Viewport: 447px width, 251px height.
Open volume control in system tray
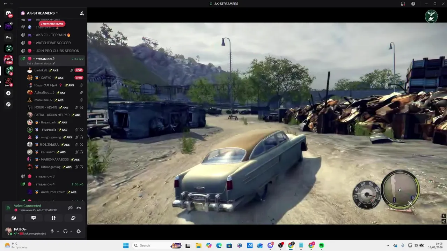[416, 245]
